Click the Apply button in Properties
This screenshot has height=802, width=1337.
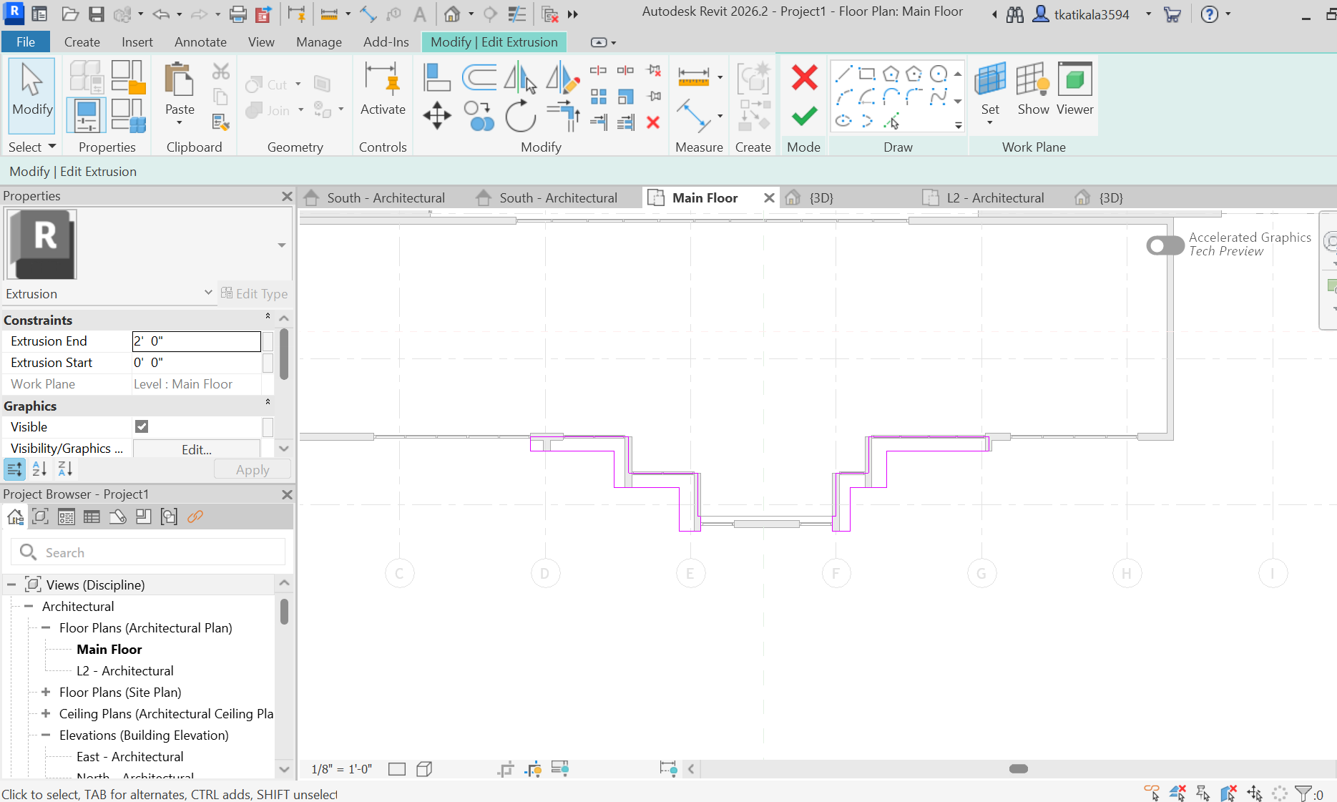(x=253, y=469)
